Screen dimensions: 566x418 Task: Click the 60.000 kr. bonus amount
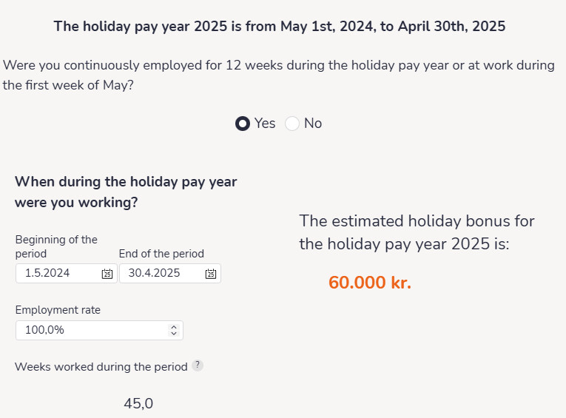370,283
